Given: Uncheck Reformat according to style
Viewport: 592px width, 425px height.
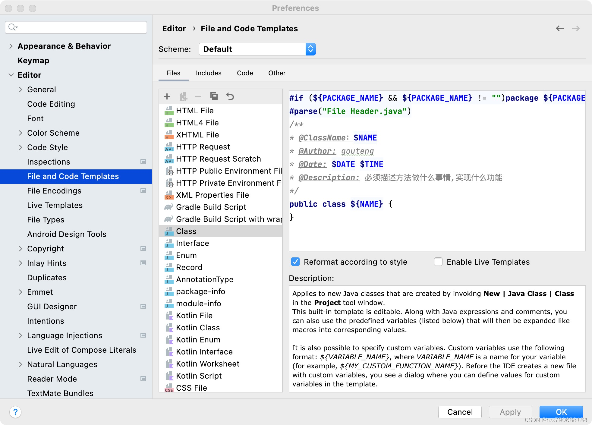Looking at the screenshot, I should pos(295,262).
